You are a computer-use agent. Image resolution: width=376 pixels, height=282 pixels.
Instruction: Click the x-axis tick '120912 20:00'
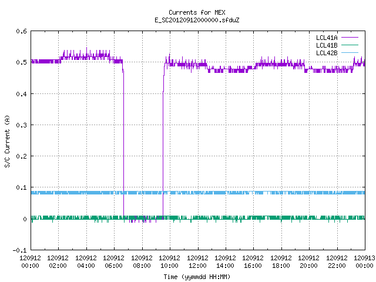click(308, 262)
